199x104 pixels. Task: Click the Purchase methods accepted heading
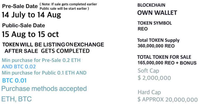[x=44, y=89]
